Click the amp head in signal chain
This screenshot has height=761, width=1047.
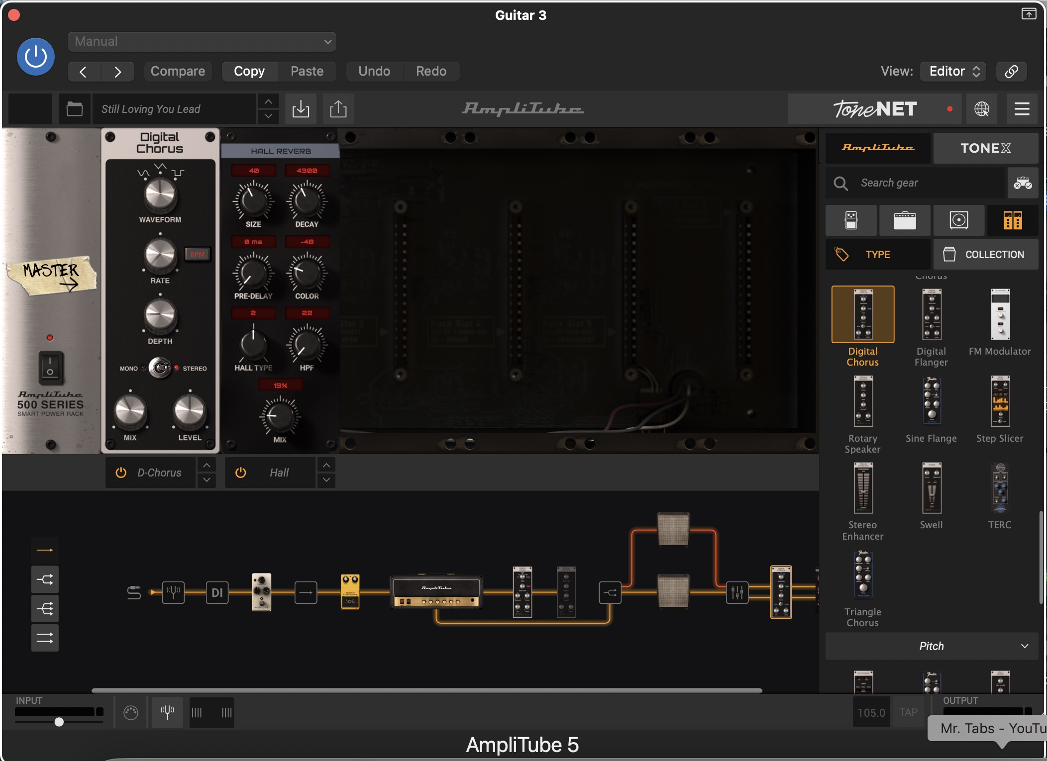[x=436, y=592]
